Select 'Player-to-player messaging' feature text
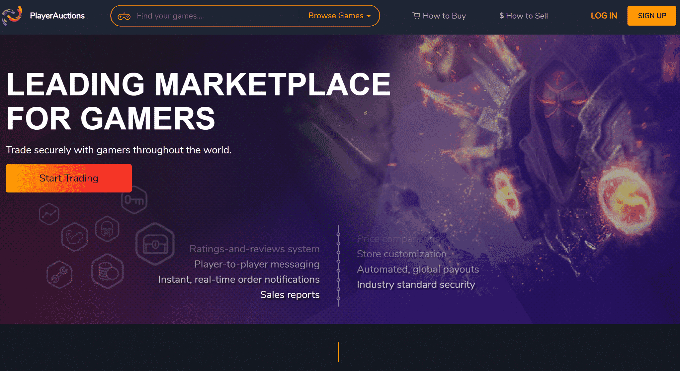 tap(257, 264)
